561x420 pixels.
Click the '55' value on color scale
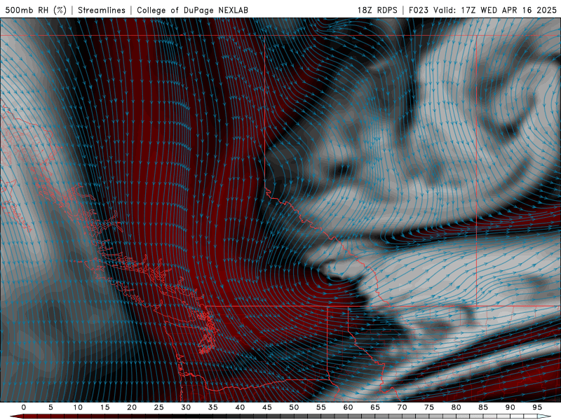[321, 407]
